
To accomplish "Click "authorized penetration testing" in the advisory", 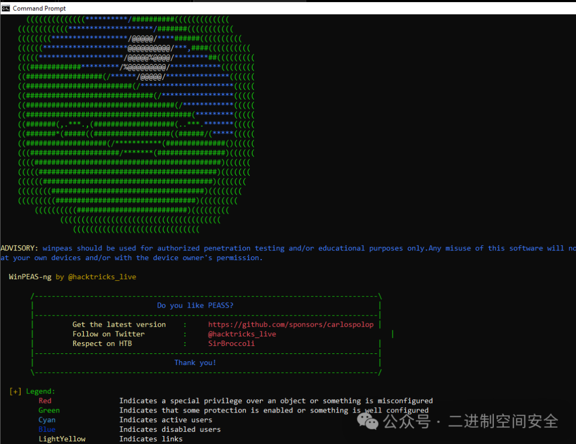I will (x=221, y=248).
